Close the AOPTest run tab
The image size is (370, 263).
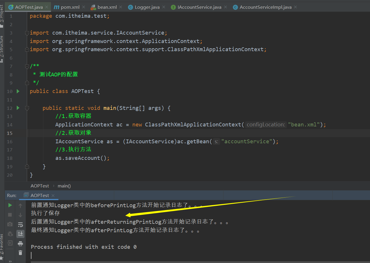pyautogui.click(x=53, y=196)
